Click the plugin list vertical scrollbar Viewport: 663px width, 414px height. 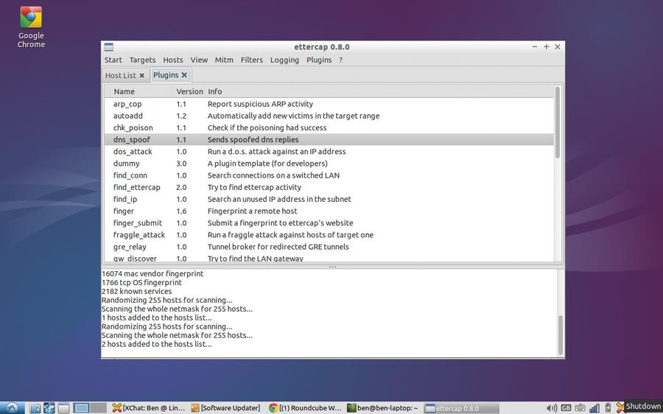[x=558, y=122]
